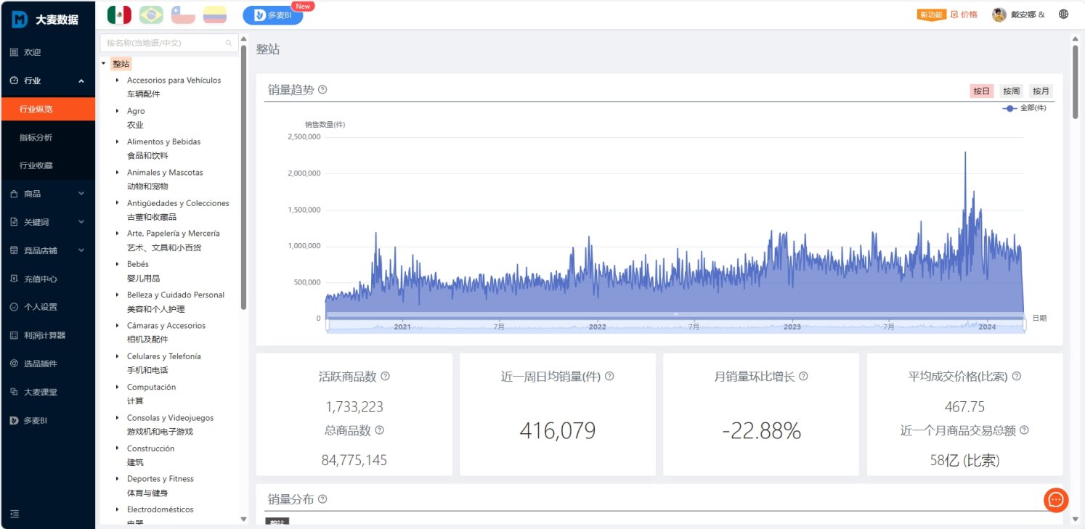Click the 多麦BI button in header
The height and width of the screenshot is (529, 1085).
[272, 15]
